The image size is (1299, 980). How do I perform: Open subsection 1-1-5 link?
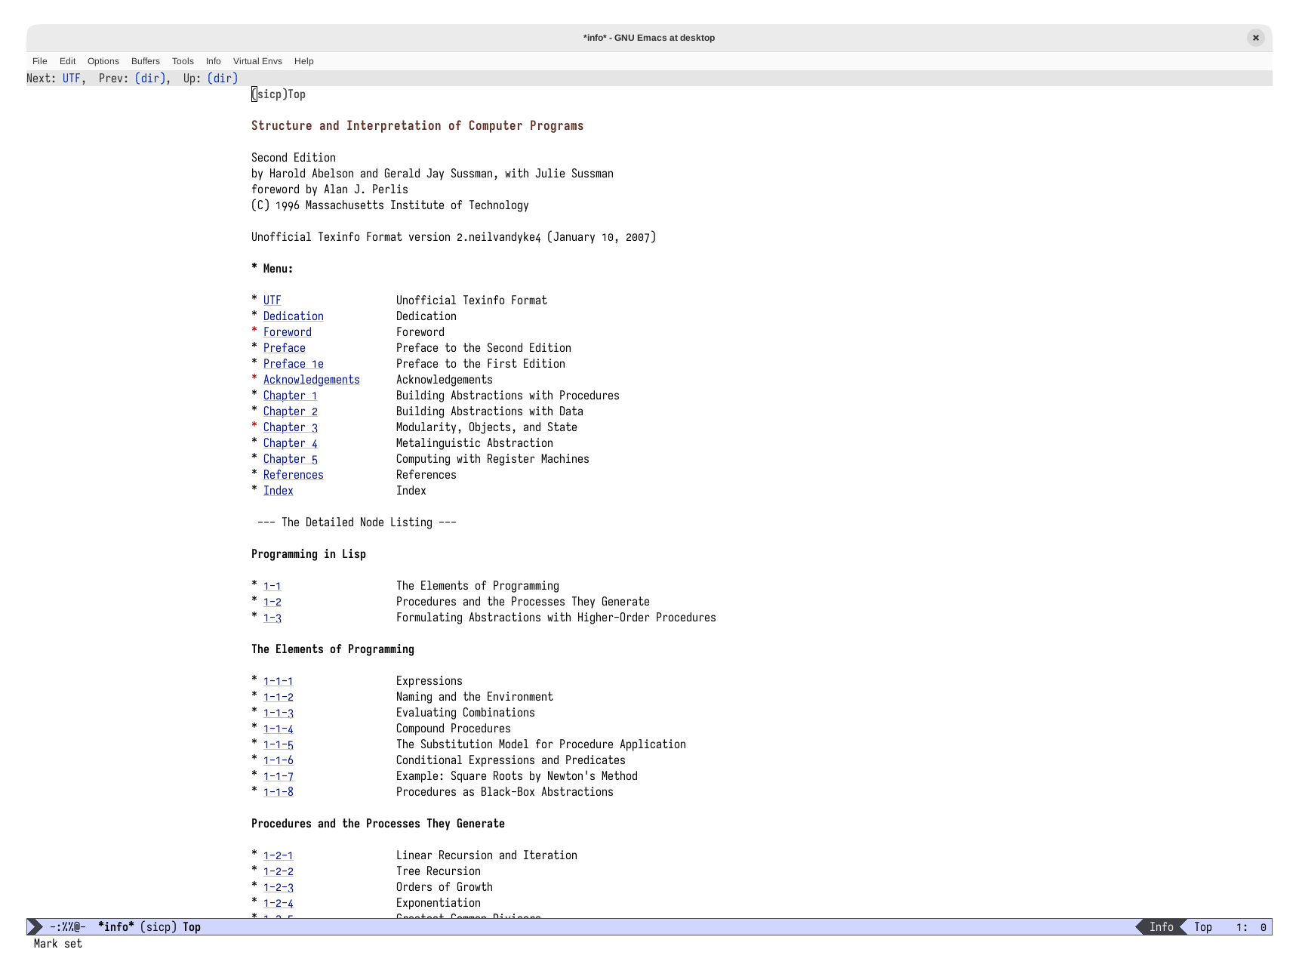(279, 744)
